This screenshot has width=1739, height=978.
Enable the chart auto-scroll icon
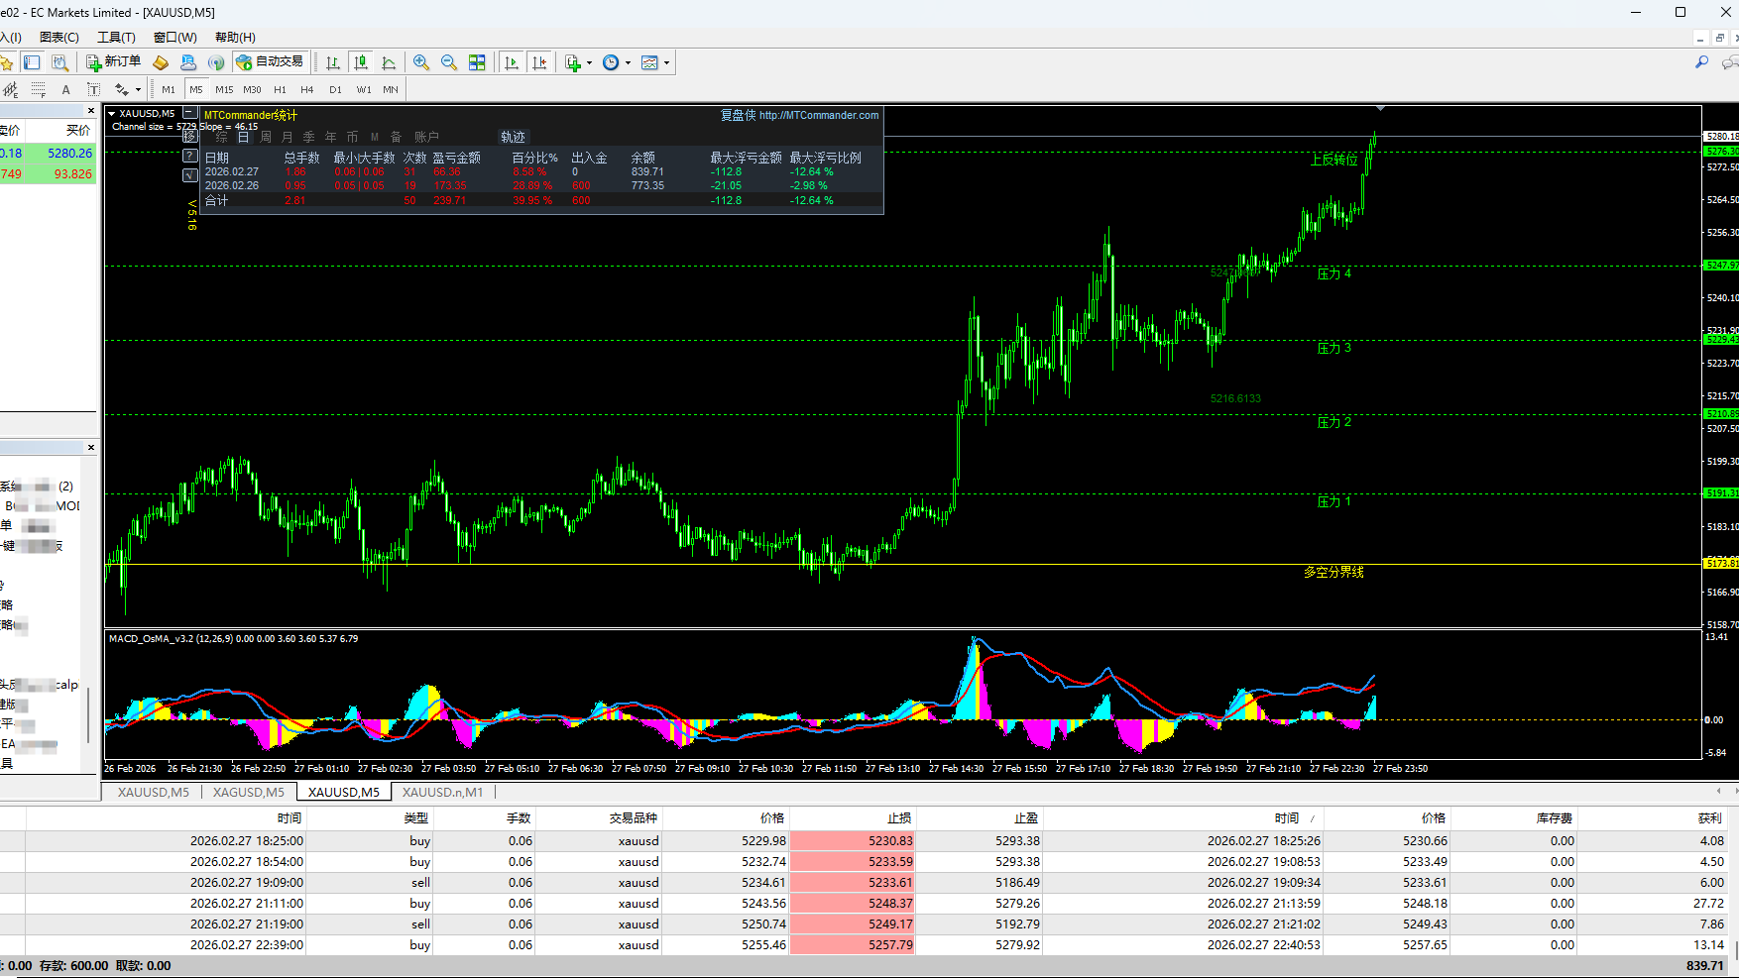[512, 62]
